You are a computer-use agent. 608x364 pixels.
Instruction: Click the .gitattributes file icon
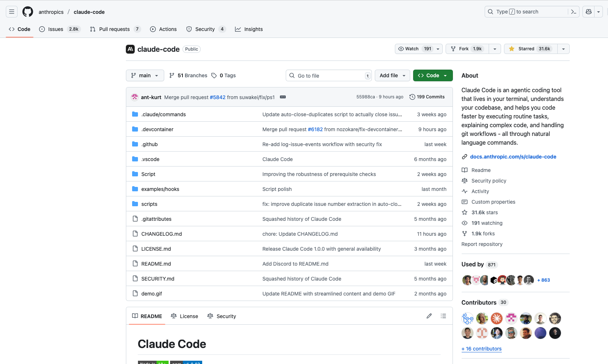pos(135,219)
